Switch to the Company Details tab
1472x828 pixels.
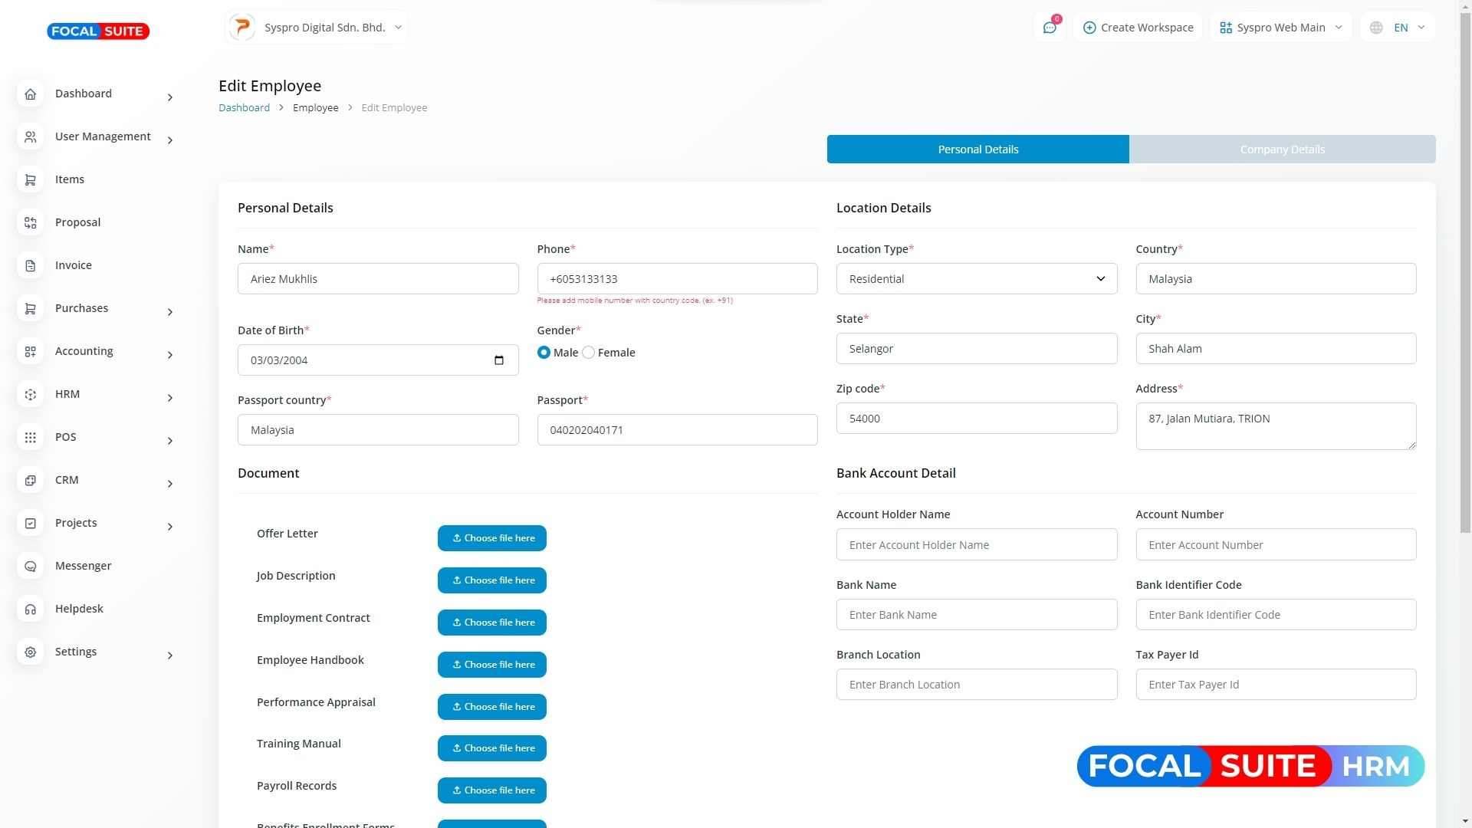pos(1282,149)
